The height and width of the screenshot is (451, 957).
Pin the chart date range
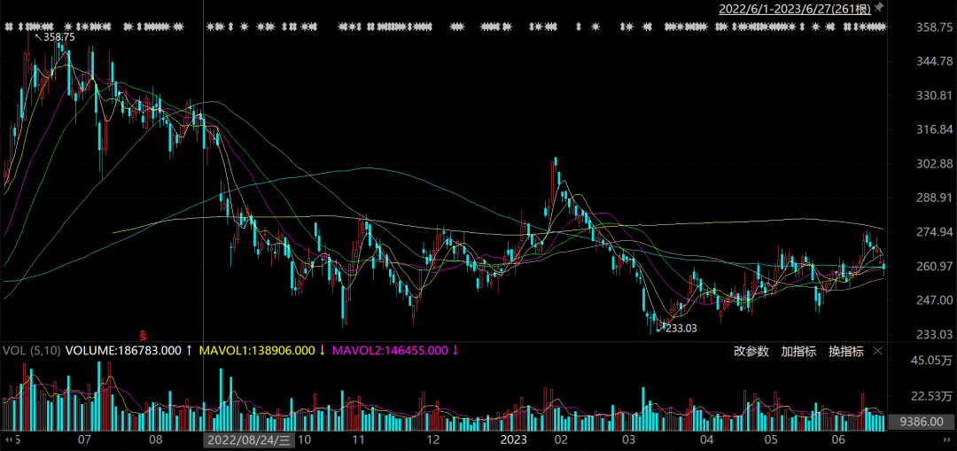pos(879,7)
